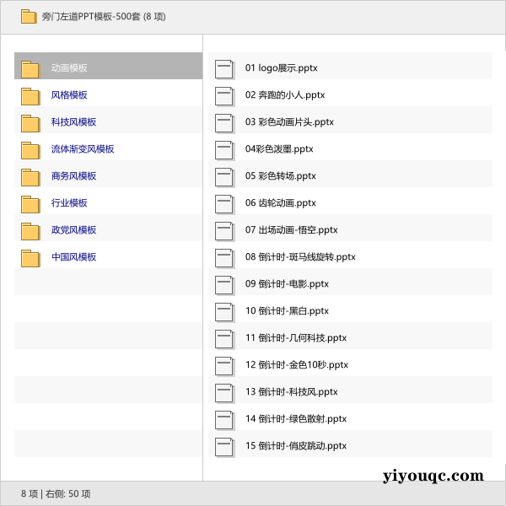Select file 02 奔跑的小人.pptx
506x506 pixels.
click(x=285, y=95)
